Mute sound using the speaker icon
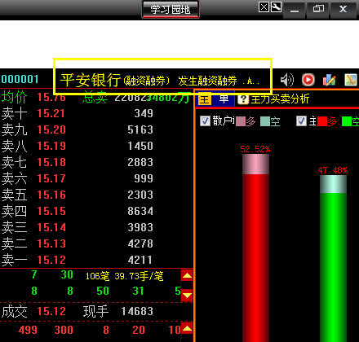 [x=286, y=80]
